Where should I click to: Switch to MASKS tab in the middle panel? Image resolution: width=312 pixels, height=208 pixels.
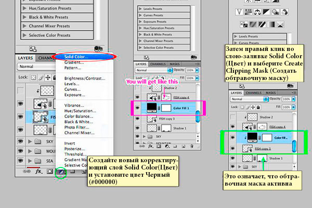[x=175, y=64]
